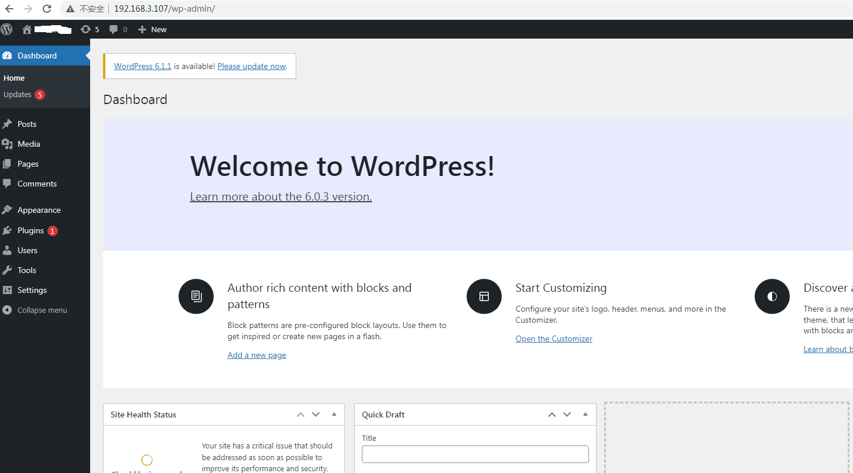Screen dimensions: 853x473
Task: Click the Quick Draft heading
Action: [383, 415]
